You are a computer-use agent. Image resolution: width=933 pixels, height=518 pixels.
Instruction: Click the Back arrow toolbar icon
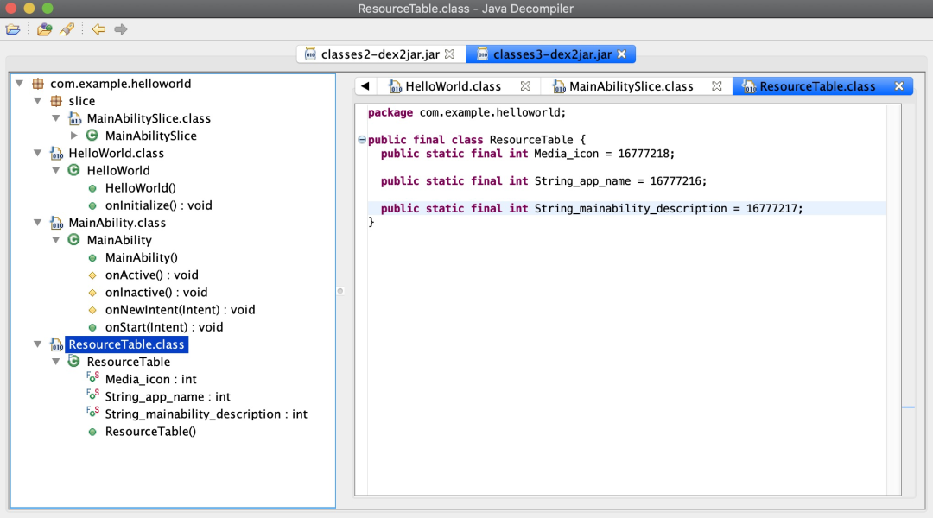[x=98, y=29]
